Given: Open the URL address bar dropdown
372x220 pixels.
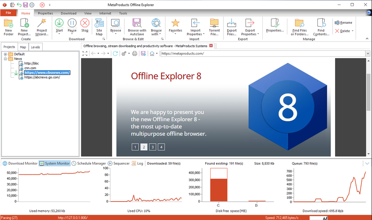Looking at the screenshot, I should pos(368,54).
